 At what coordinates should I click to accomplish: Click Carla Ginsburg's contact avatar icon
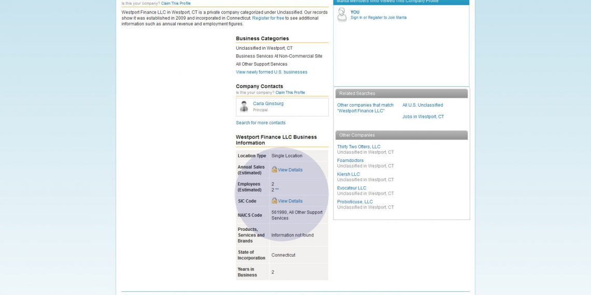point(244,107)
